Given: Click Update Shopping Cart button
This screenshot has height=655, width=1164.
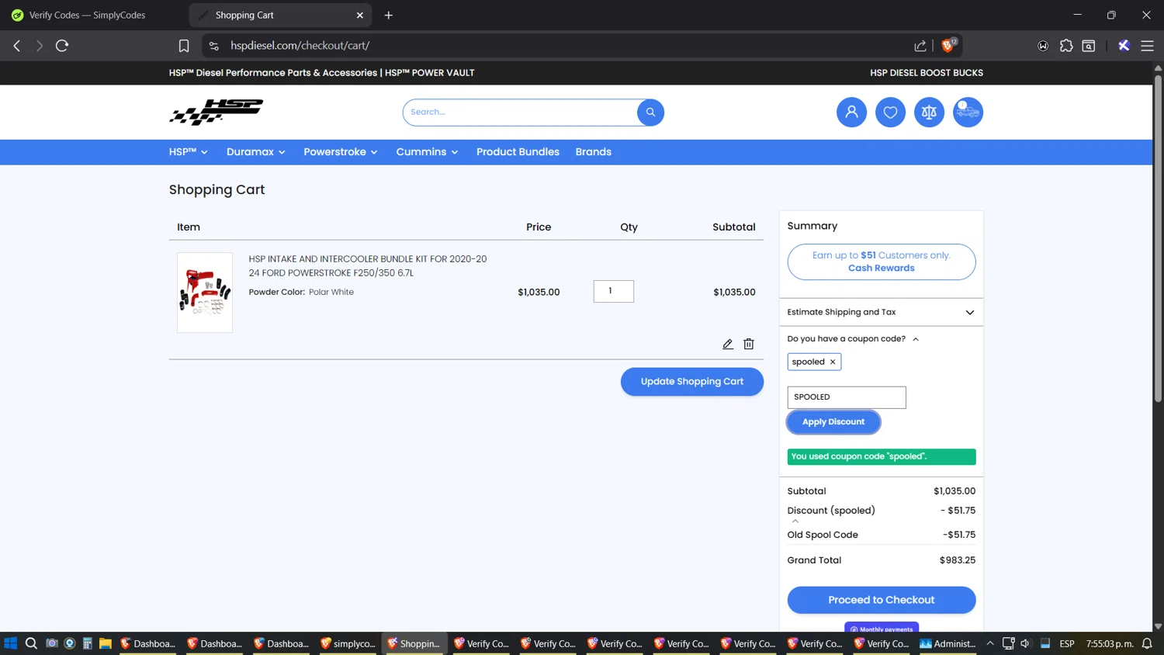Looking at the screenshot, I should [692, 382].
